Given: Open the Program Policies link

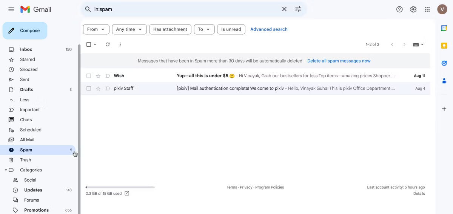Looking at the screenshot, I should pos(270,187).
